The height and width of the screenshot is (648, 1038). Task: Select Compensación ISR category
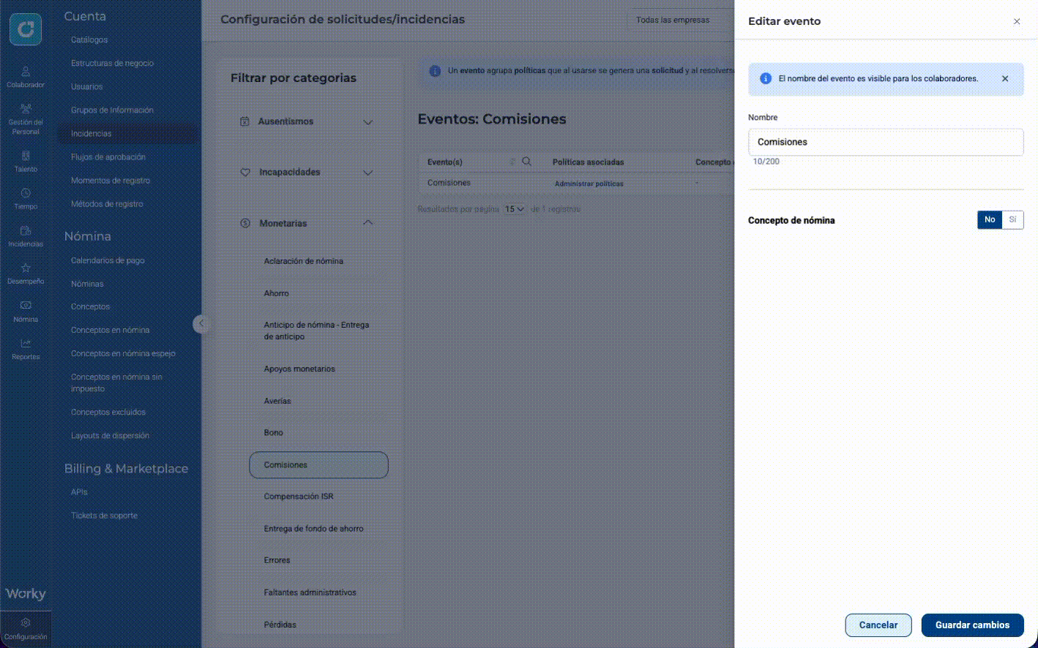pos(299,497)
